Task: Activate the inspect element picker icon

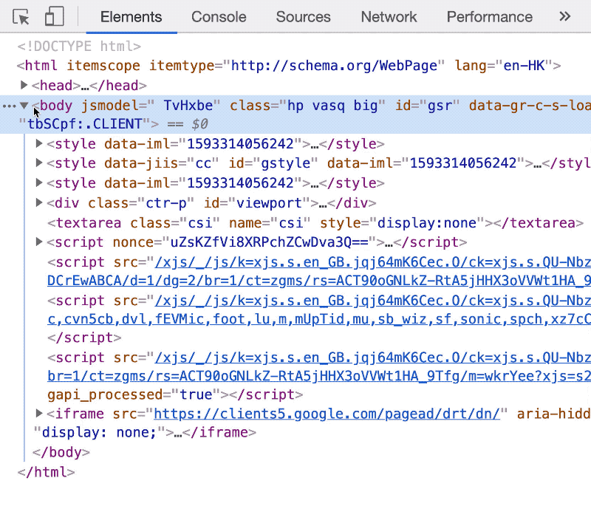Action: pos(21,17)
